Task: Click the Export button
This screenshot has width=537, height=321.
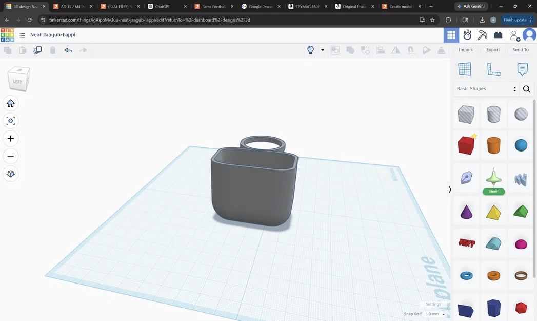Action: [492, 50]
